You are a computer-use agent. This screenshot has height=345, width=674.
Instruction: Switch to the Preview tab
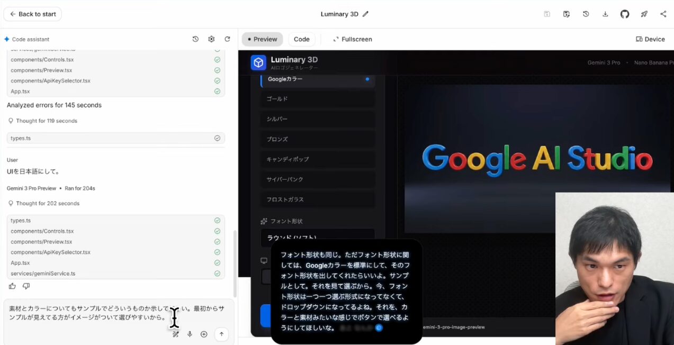(x=262, y=39)
